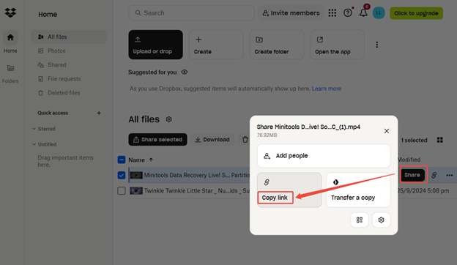The image size is (457, 265).
Task: Click the Dropbox logo
Action: [x=10, y=12]
